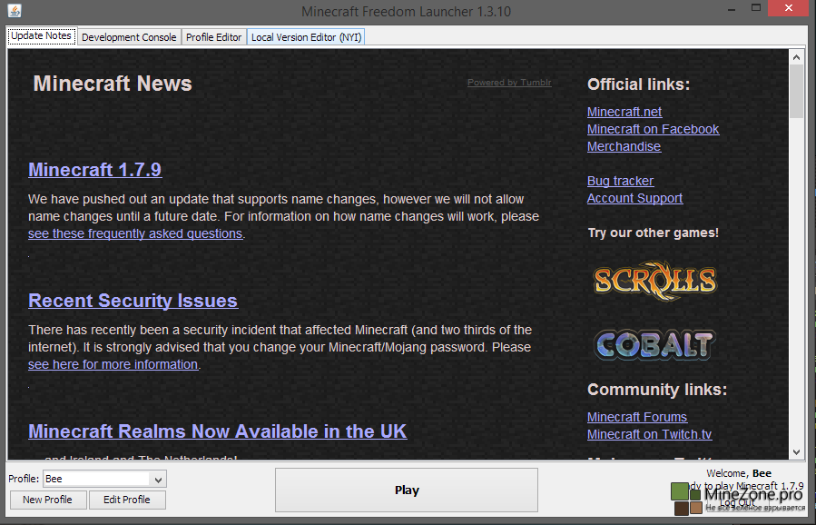816x525 pixels.
Task: Open the Profile Editor tab
Action: pos(213,37)
